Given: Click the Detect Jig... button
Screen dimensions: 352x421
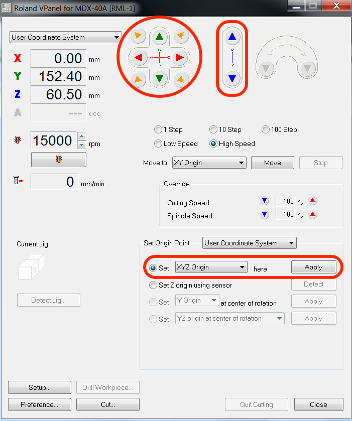Looking at the screenshot, I should (x=49, y=300).
